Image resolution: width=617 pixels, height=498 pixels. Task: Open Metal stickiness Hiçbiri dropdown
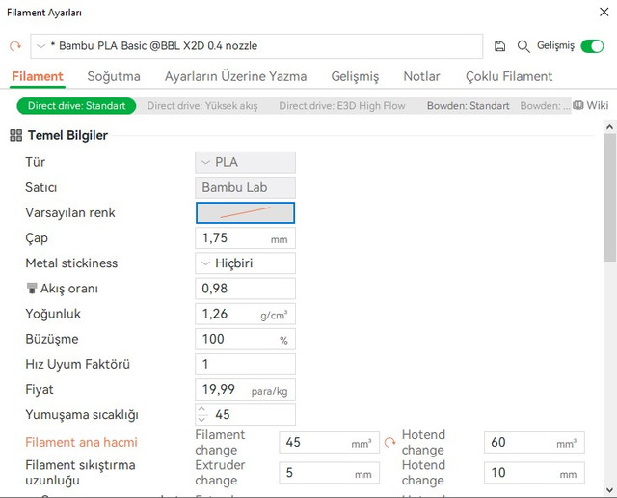(245, 263)
